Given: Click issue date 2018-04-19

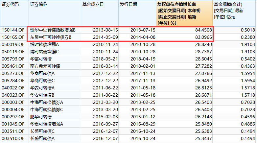Looking at the screenshot, I should point(143,59).
